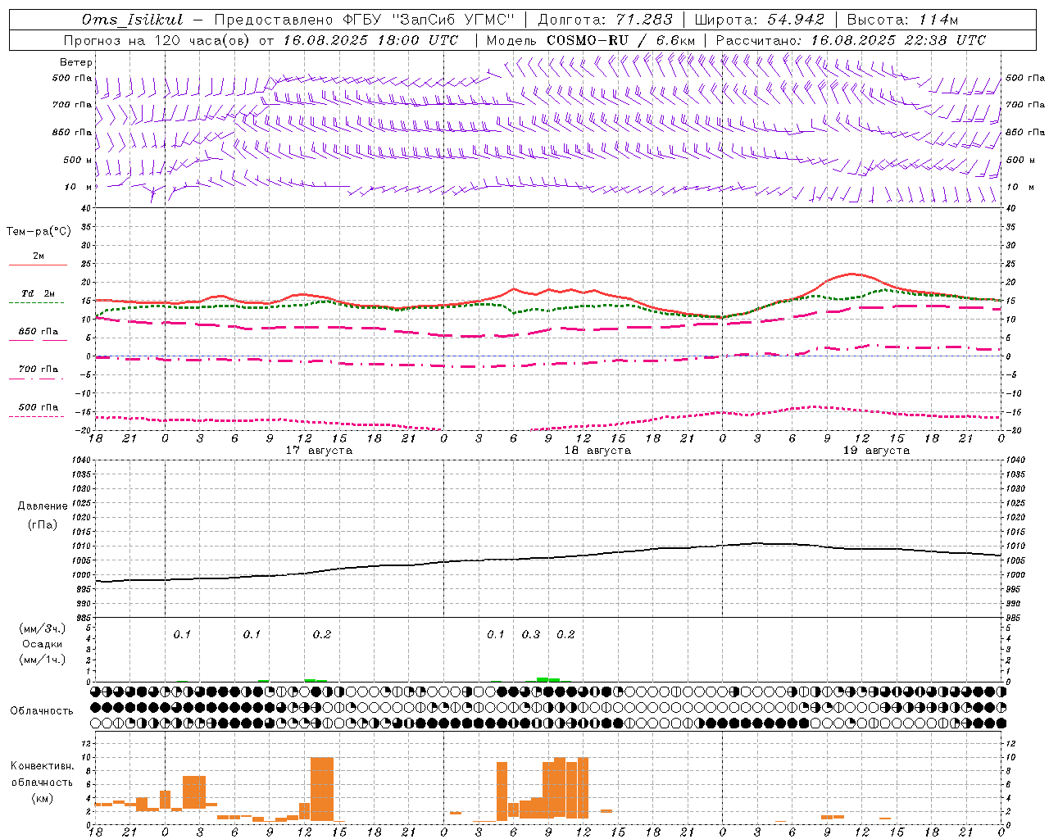Viewport: 1049px width, 839px height.
Task: Click -20 on the right temperature axis
Action: pyautogui.click(x=1014, y=430)
